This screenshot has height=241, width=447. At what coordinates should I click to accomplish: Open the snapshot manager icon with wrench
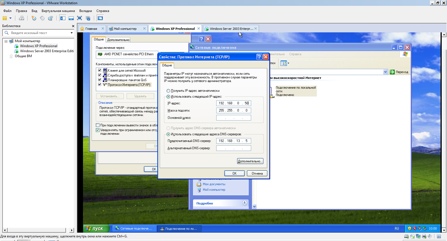51,18
